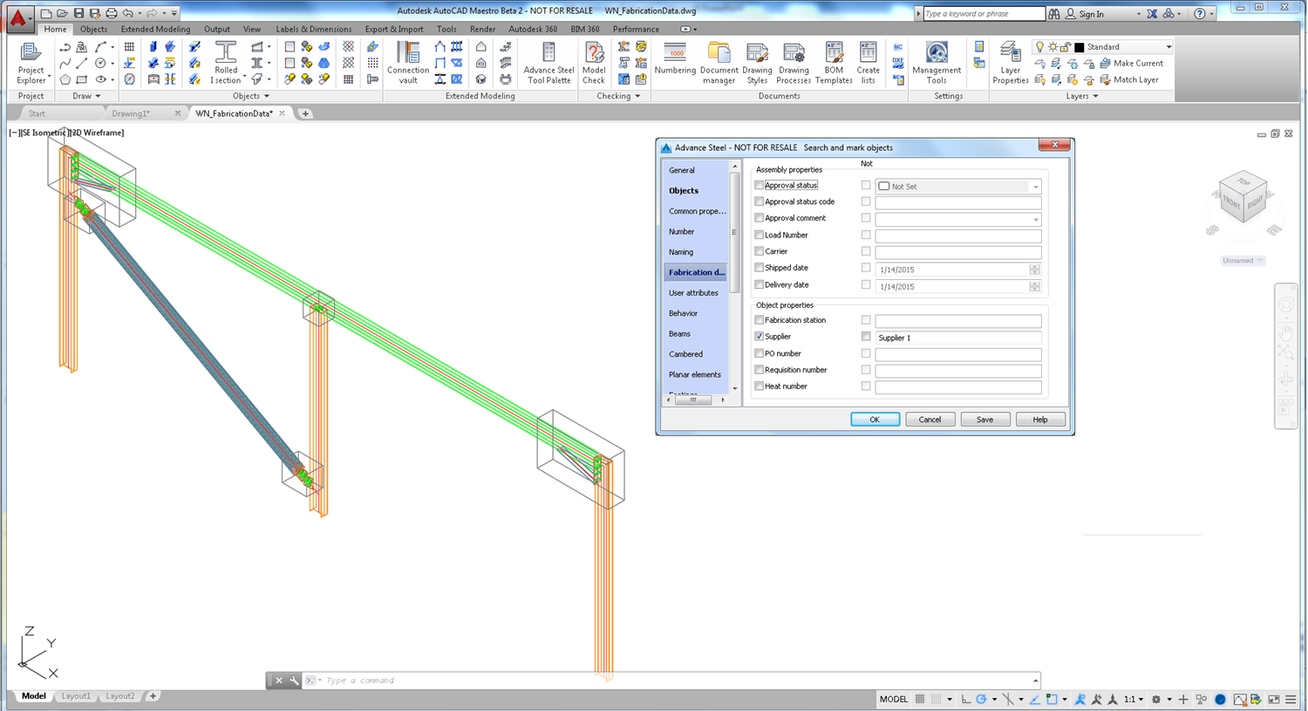Check the PO number checkbox
Viewport: 1308px width, 711px height.
click(x=760, y=353)
